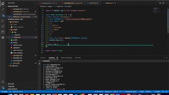Viewport: 169px width, 95px height.
Task: Open next.config.js file
Action: pos(18,53)
